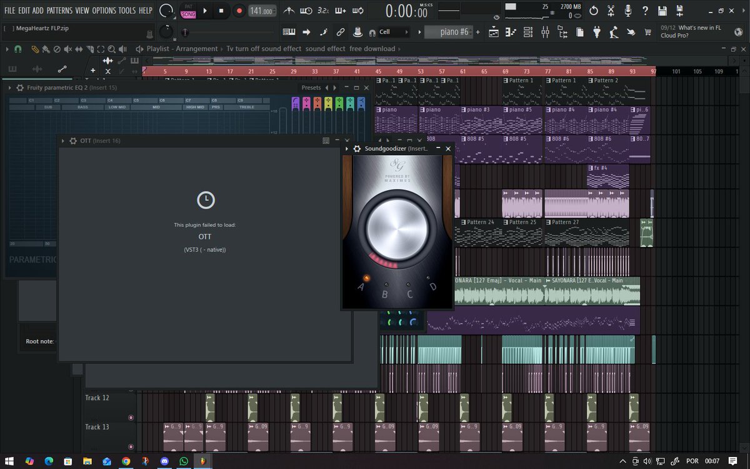Open Fruity parametric EQ 2 plugin options arrow
Viewport: 750px width, 469px height.
[10, 88]
